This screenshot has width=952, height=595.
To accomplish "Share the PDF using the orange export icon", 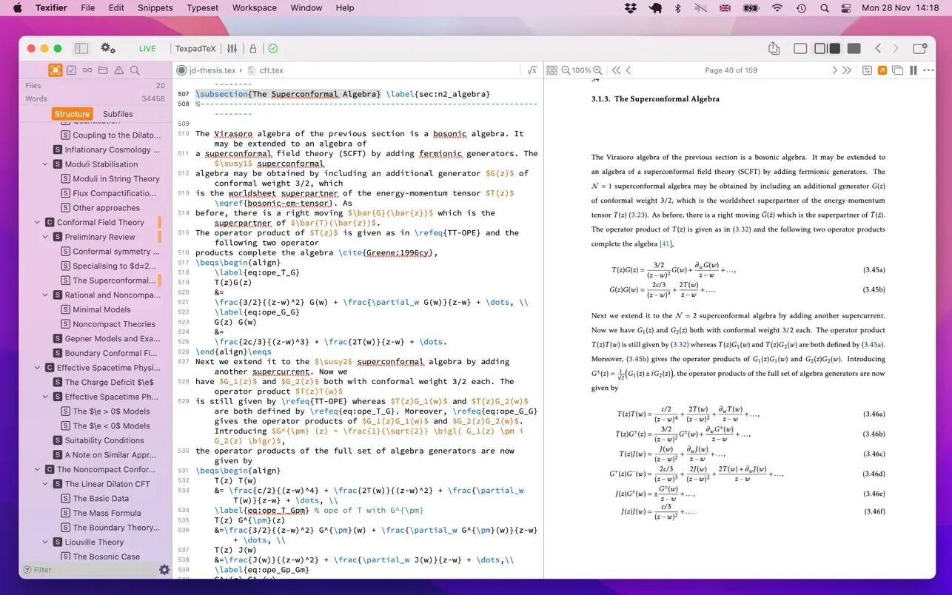I will point(882,70).
